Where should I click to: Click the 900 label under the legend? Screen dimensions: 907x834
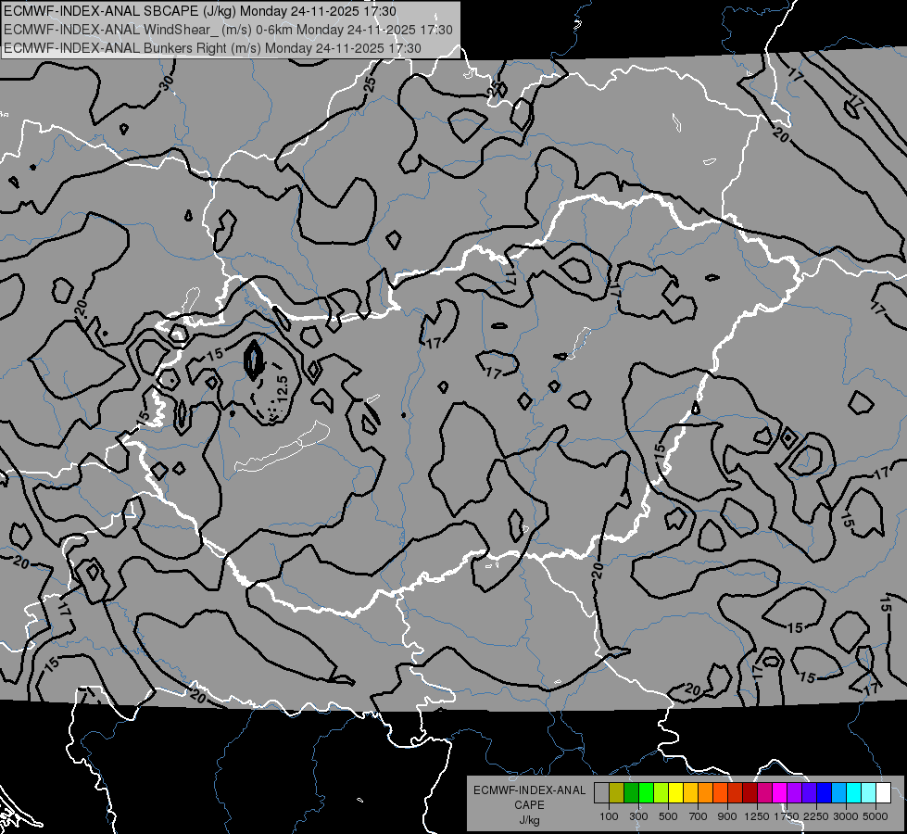[727, 816]
